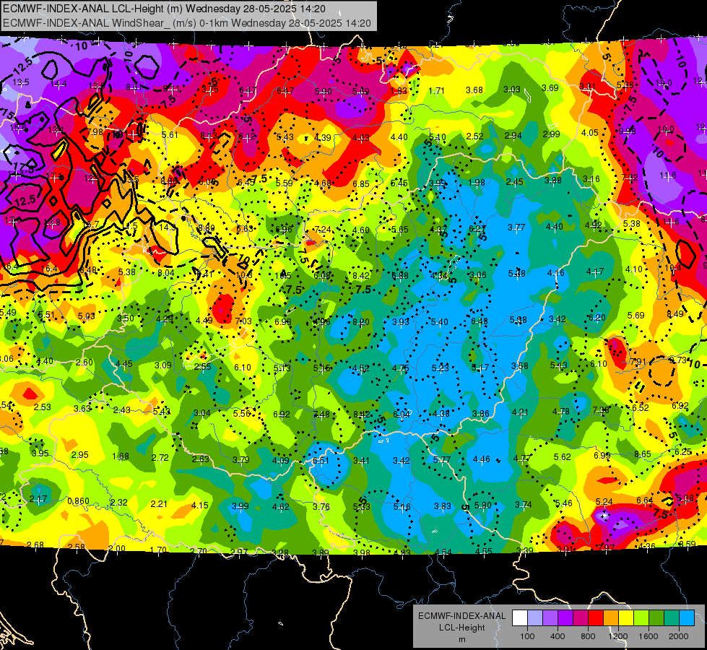Click the grid value 14.4

point(58,84)
